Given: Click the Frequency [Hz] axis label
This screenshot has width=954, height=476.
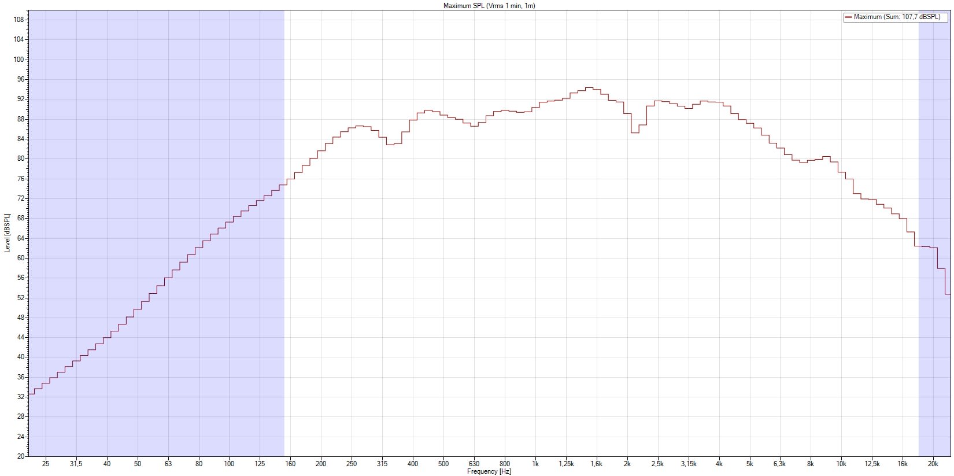Looking at the screenshot, I should pos(489,471).
